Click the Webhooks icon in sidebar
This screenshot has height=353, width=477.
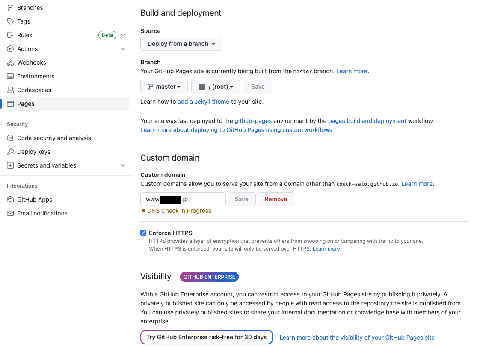(10, 63)
